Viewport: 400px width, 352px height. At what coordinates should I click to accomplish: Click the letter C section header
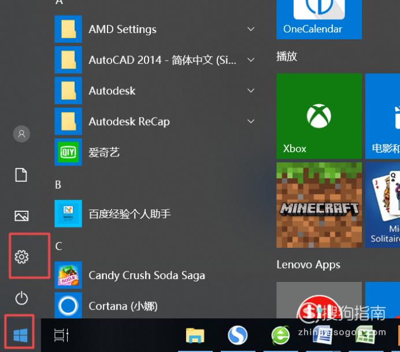click(58, 246)
